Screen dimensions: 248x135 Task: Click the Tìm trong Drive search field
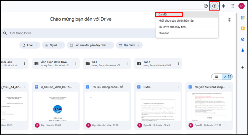click(79, 33)
